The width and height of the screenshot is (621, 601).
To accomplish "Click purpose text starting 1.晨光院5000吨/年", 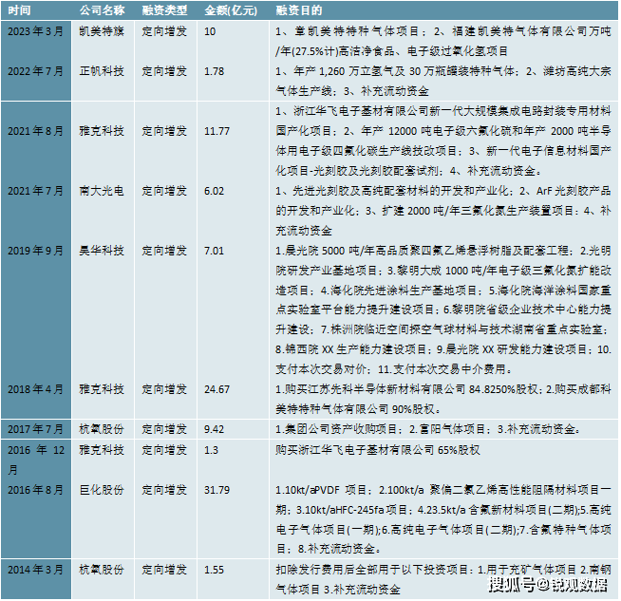I will [x=443, y=310].
